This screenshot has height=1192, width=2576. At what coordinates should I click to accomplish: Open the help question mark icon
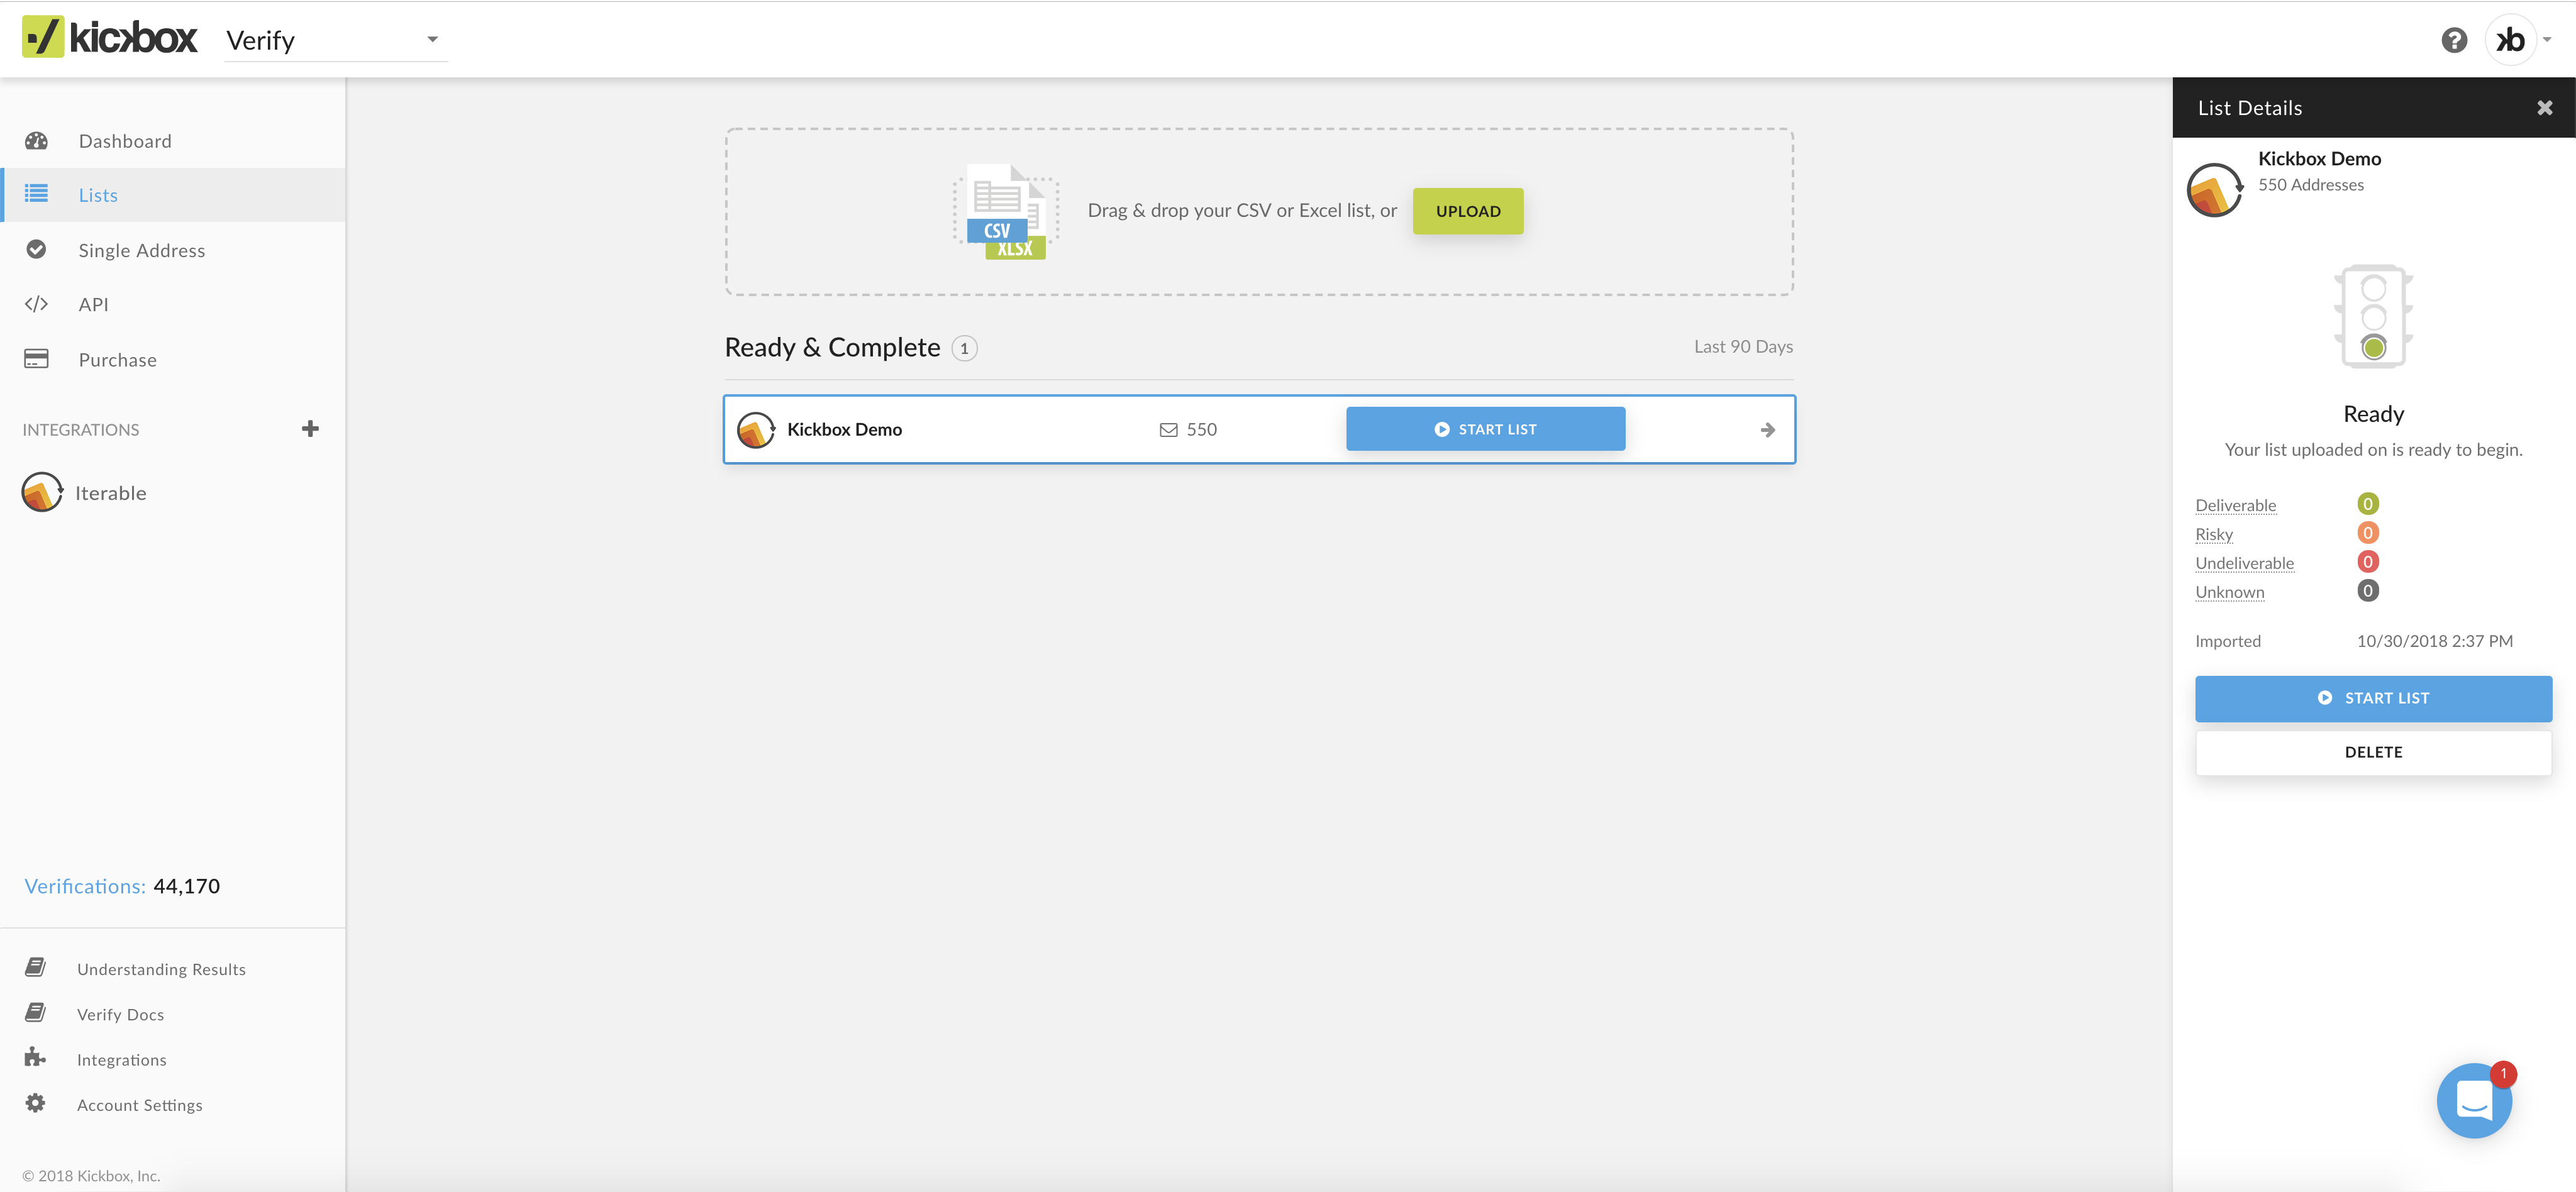[x=2455, y=39]
